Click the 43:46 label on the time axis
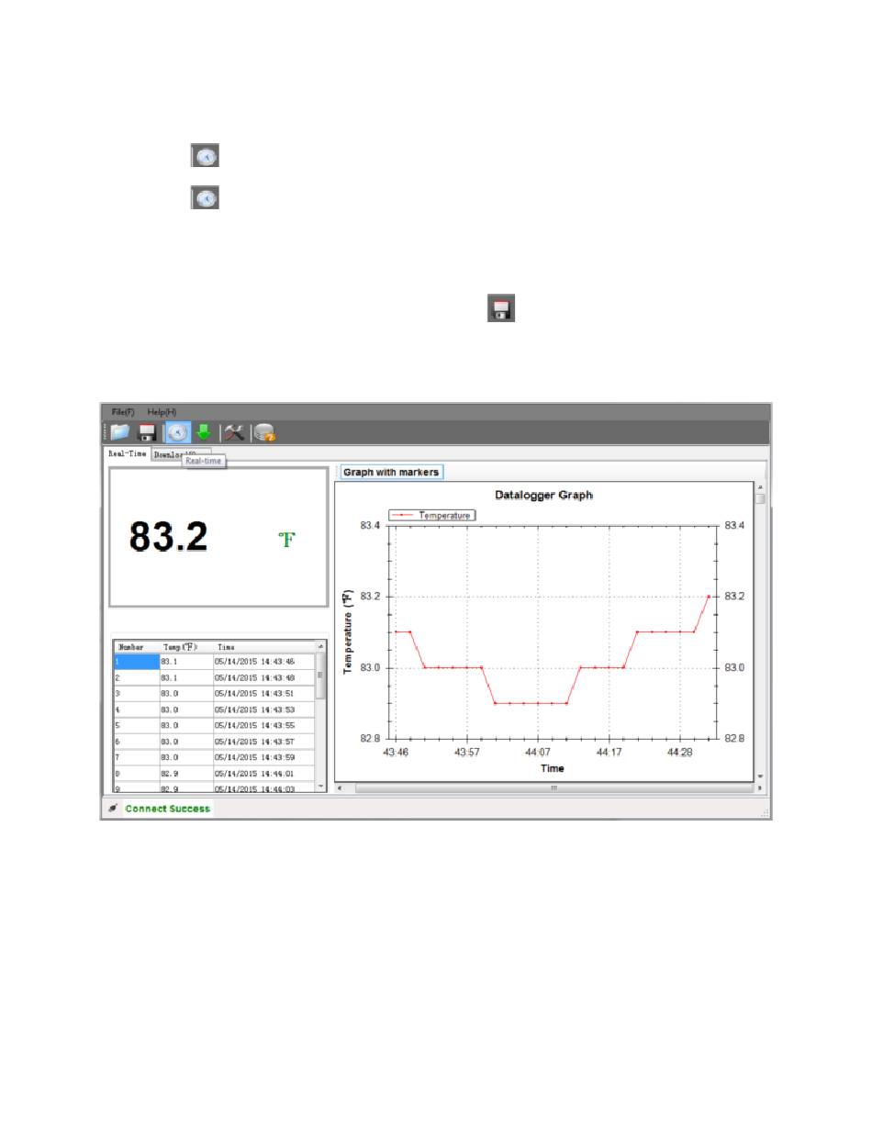 click(x=396, y=753)
